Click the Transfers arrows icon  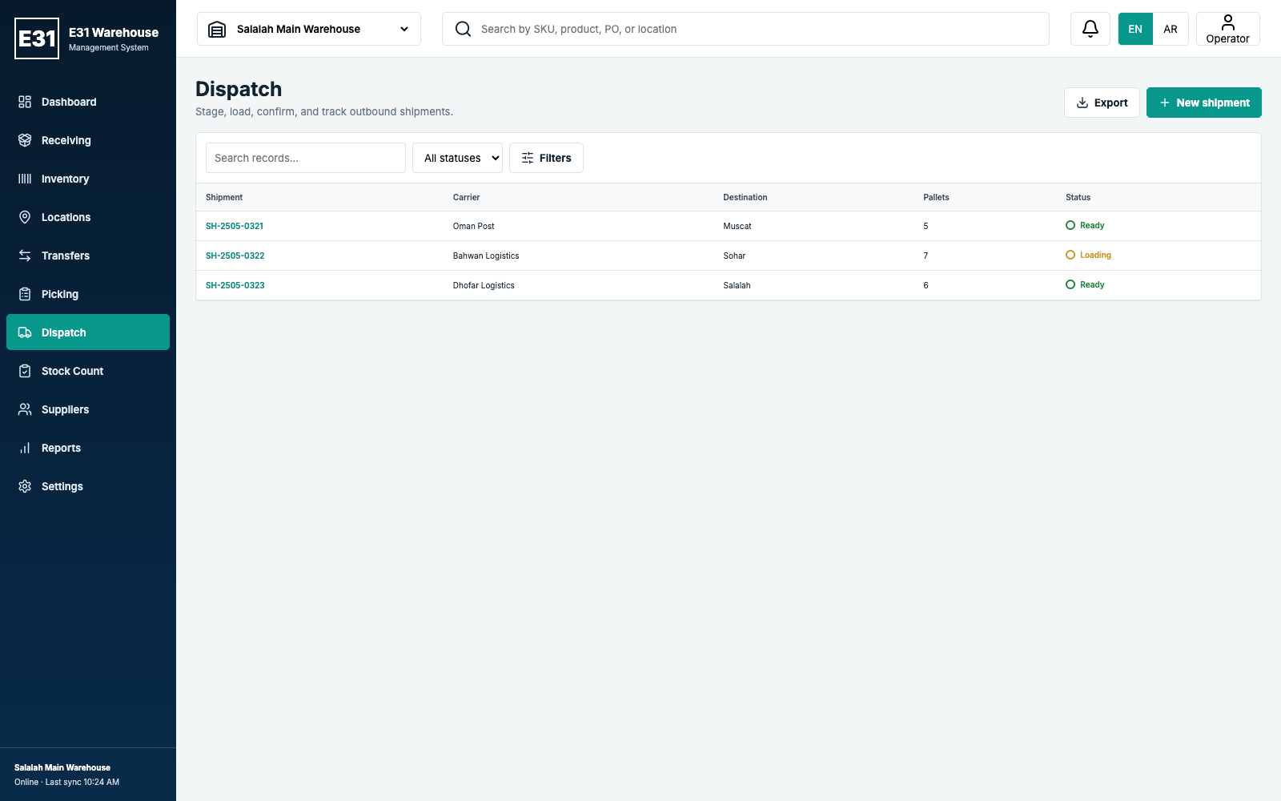click(x=25, y=256)
